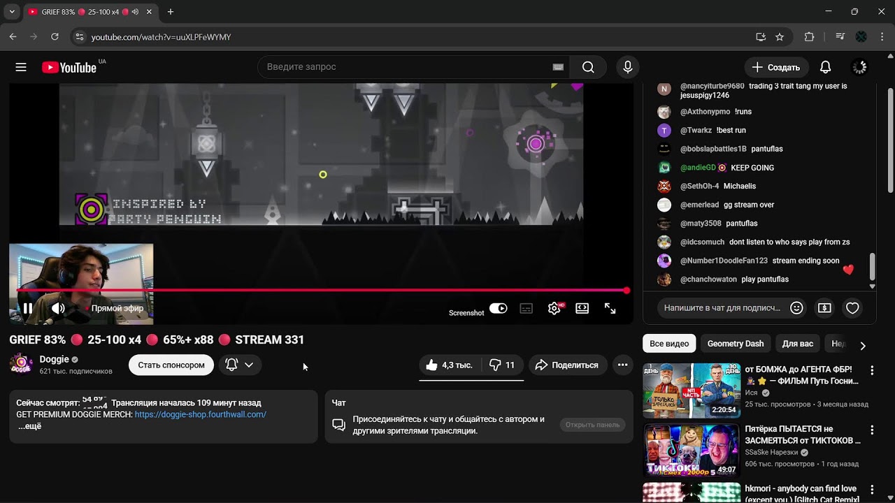Go back to the previous page
The width and height of the screenshot is (895, 503).
pyautogui.click(x=13, y=37)
